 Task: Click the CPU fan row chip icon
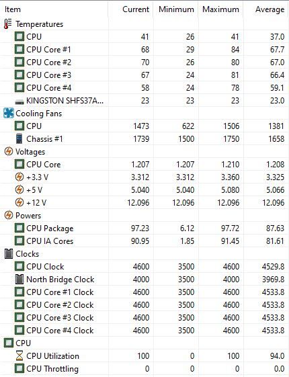click(x=19, y=126)
